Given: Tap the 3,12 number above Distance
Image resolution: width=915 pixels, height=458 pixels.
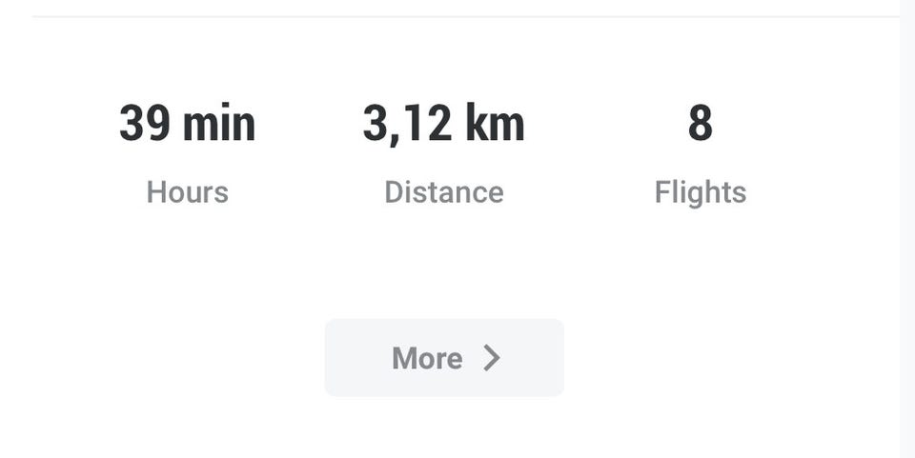Looking at the screenshot, I should (407, 125).
